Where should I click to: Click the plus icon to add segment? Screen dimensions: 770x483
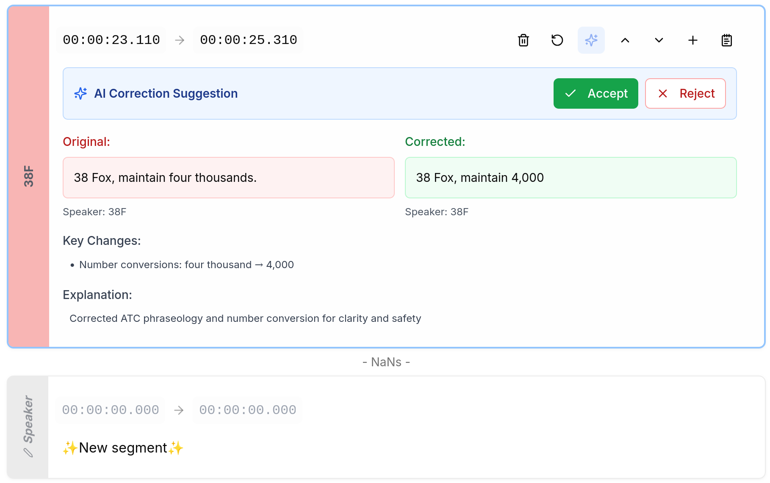click(693, 40)
